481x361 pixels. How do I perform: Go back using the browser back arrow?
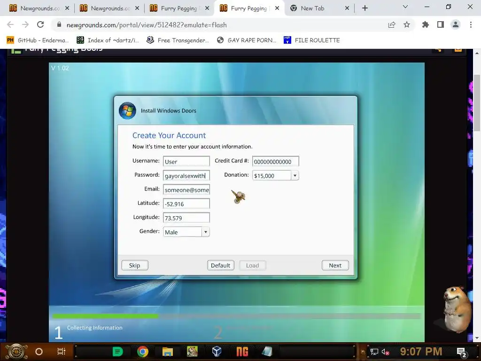click(10, 24)
